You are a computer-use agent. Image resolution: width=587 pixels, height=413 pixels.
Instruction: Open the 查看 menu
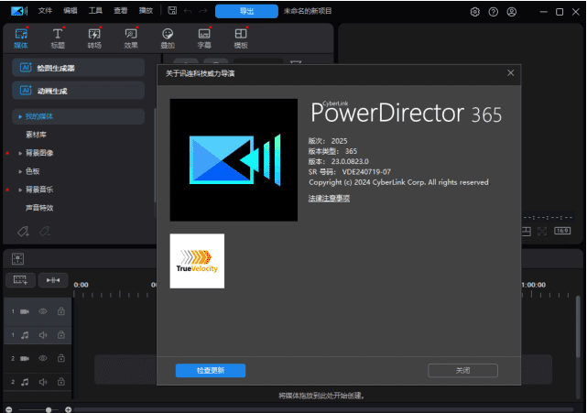pos(121,11)
